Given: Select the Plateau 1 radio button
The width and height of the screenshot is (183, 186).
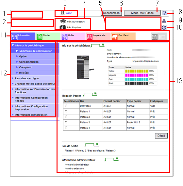Looking at the screenshot, I should 66,111.
